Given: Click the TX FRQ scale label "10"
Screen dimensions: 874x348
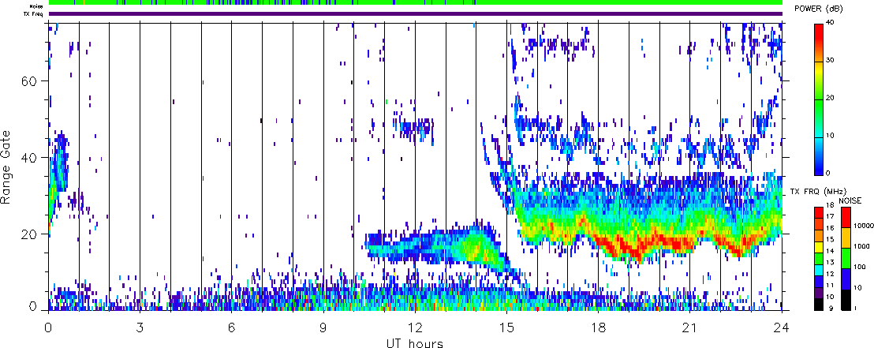Looking at the screenshot, I should tap(830, 297).
